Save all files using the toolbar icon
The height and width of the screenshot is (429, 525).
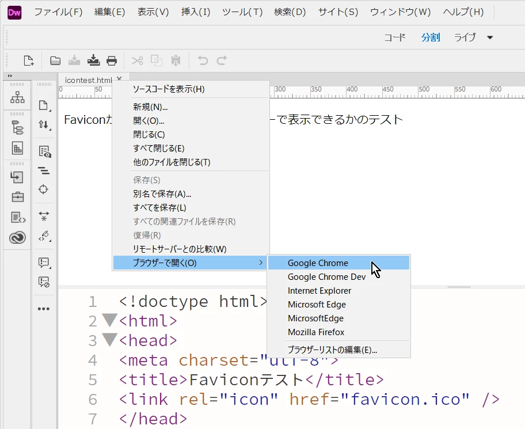pyautogui.click(x=93, y=60)
